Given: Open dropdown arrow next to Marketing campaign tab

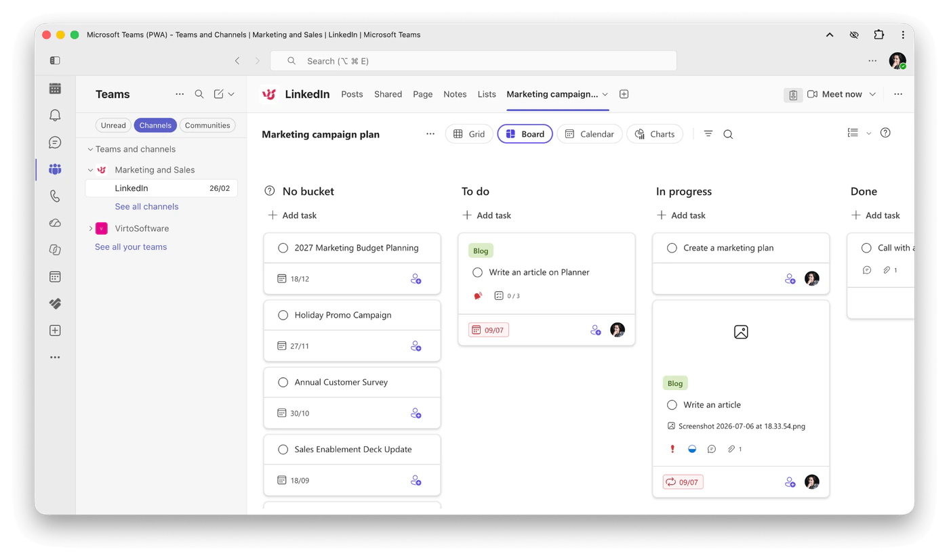Looking at the screenshot, I should click(x=605, y=94).
